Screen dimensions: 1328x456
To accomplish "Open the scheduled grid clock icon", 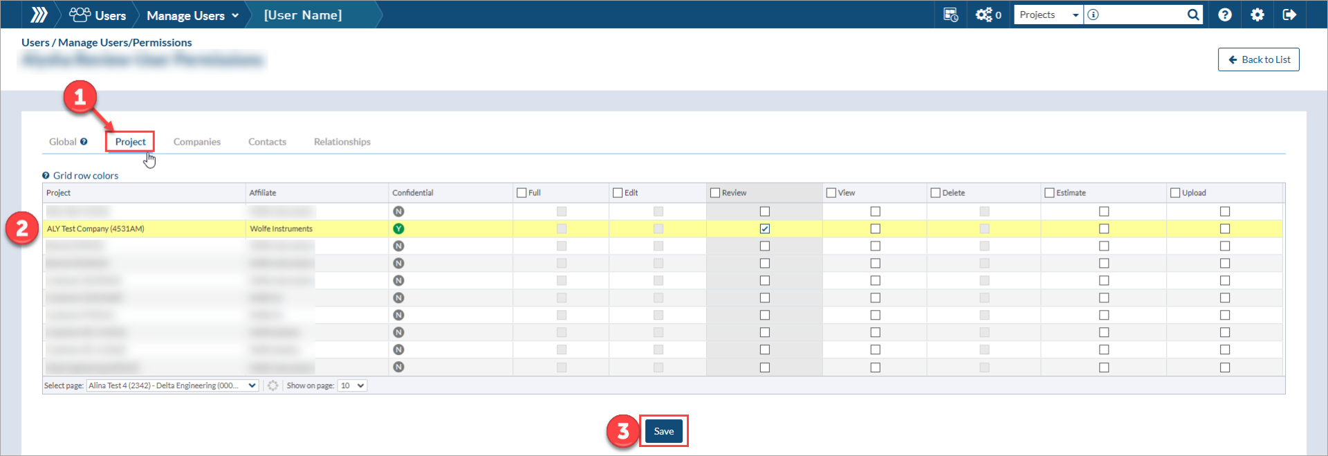I will pos(951,15).
